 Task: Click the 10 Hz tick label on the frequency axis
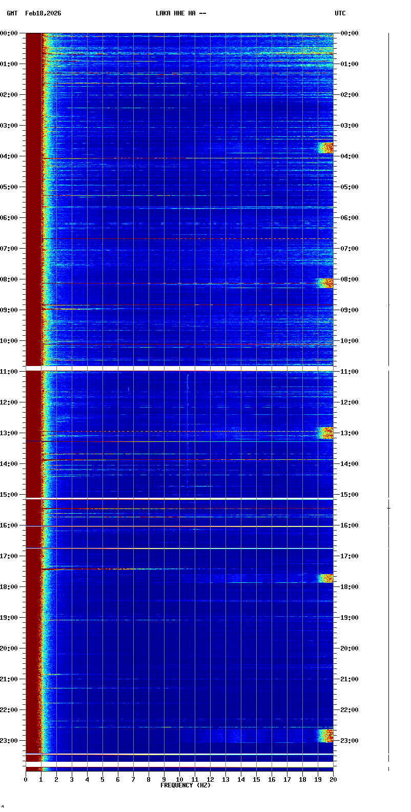[179, 780]
